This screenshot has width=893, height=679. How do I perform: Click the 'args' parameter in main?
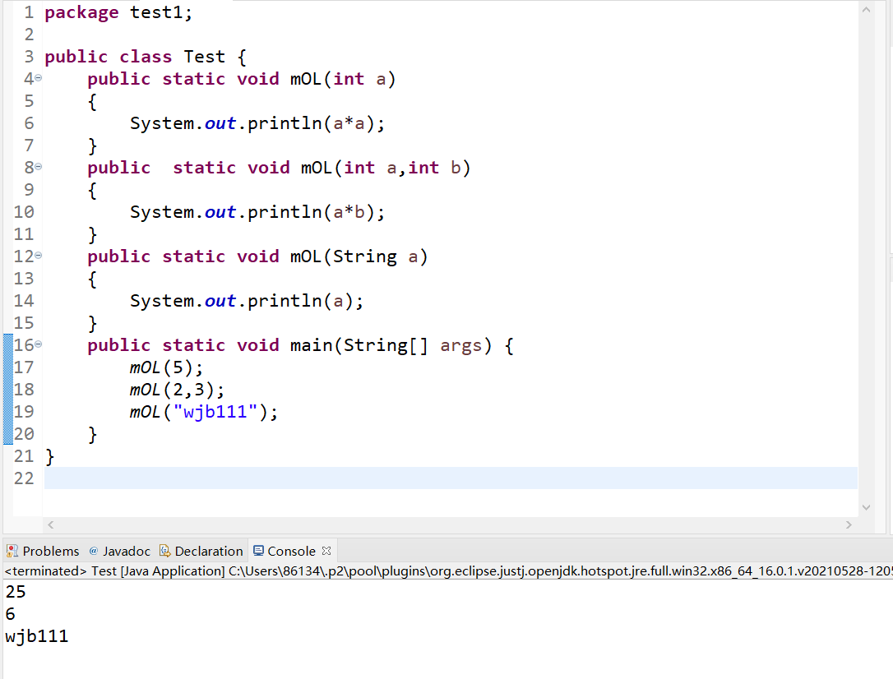point(460,345)
